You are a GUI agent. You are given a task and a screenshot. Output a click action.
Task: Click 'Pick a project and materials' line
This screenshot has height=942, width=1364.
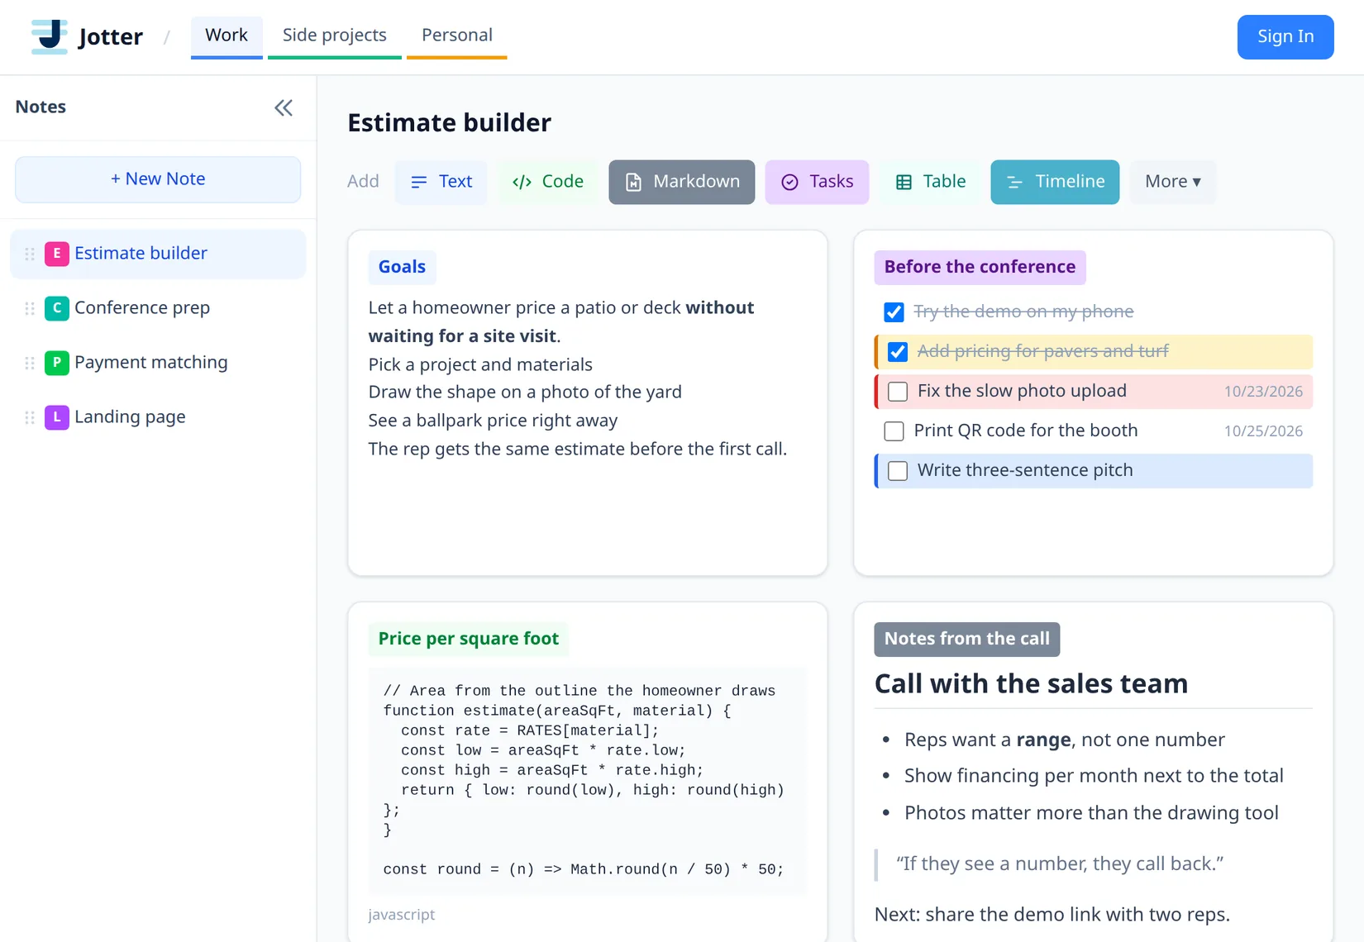pos(480,364)
